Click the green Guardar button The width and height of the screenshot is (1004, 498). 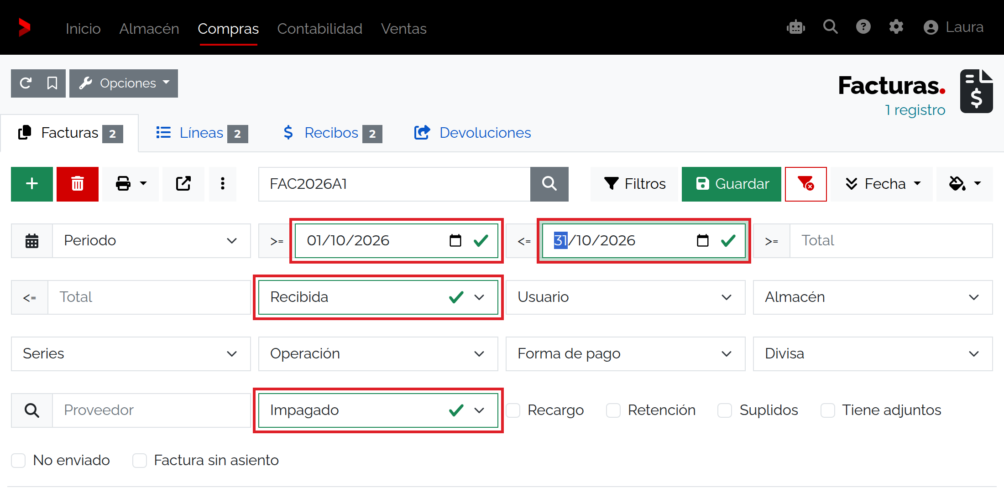732,184
